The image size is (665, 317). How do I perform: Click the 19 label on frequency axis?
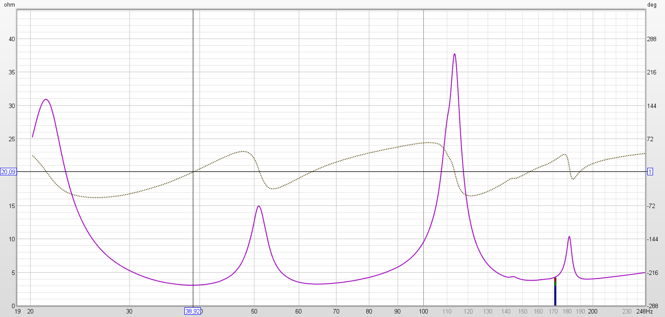[x=17, y=311]
